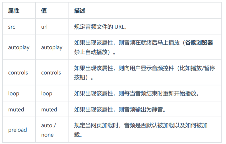The image size is (226, 144).
Task: Click the muted attribute name cell
Action: click(16, 109)
